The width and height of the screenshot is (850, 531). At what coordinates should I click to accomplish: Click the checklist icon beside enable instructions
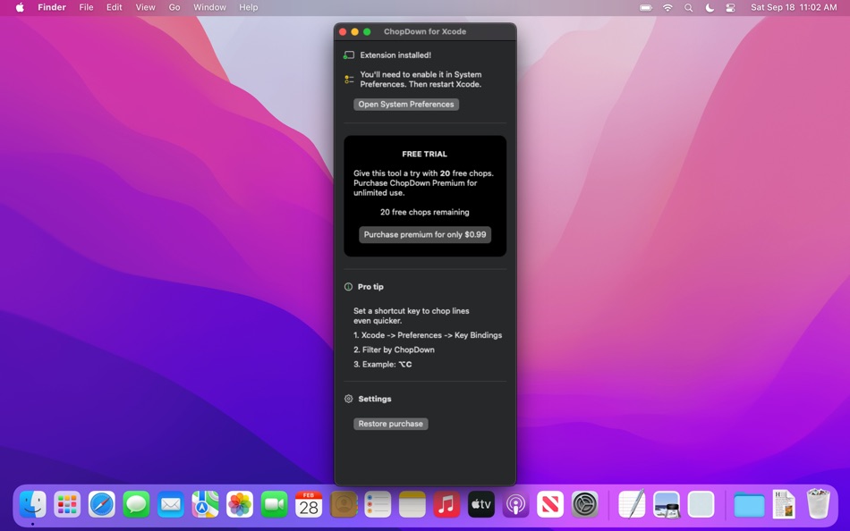pyautogui.click(x=349, y=80)
